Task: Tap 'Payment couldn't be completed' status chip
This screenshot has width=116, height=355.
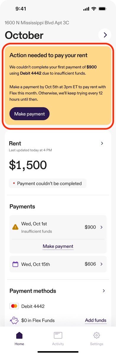Action: (x=48, y=183)
